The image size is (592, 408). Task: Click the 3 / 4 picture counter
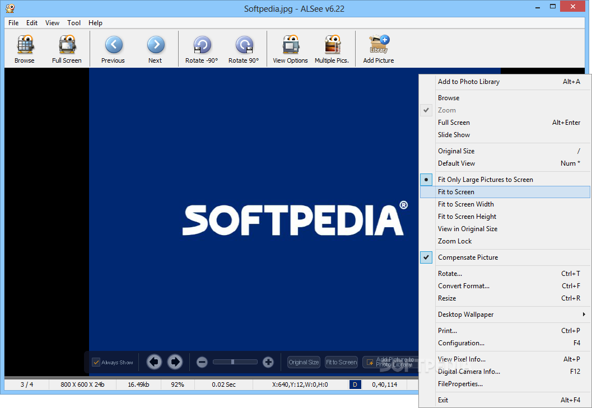(x=27, y=384)
